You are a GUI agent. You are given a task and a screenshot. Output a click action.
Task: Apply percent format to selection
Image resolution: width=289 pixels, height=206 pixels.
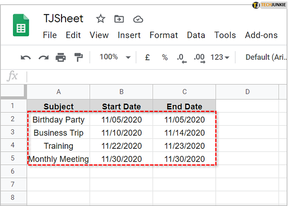click(165, 58)
